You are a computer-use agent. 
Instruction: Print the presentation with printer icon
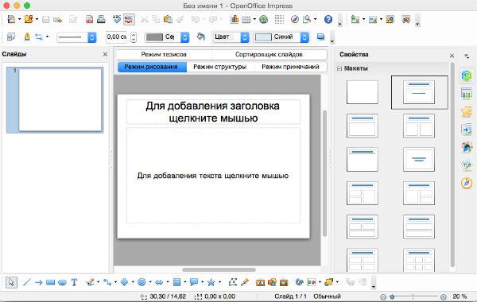coord(101,19)
